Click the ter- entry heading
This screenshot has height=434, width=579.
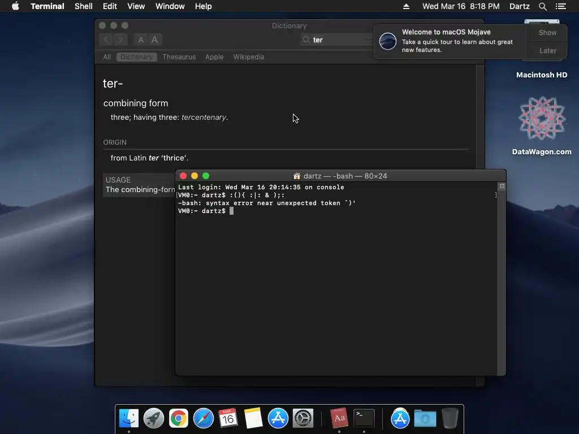[x=113, y=84]
